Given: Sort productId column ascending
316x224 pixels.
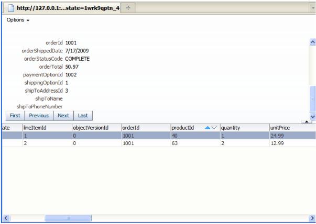Looking at the screenshot, I should [208, 128].
